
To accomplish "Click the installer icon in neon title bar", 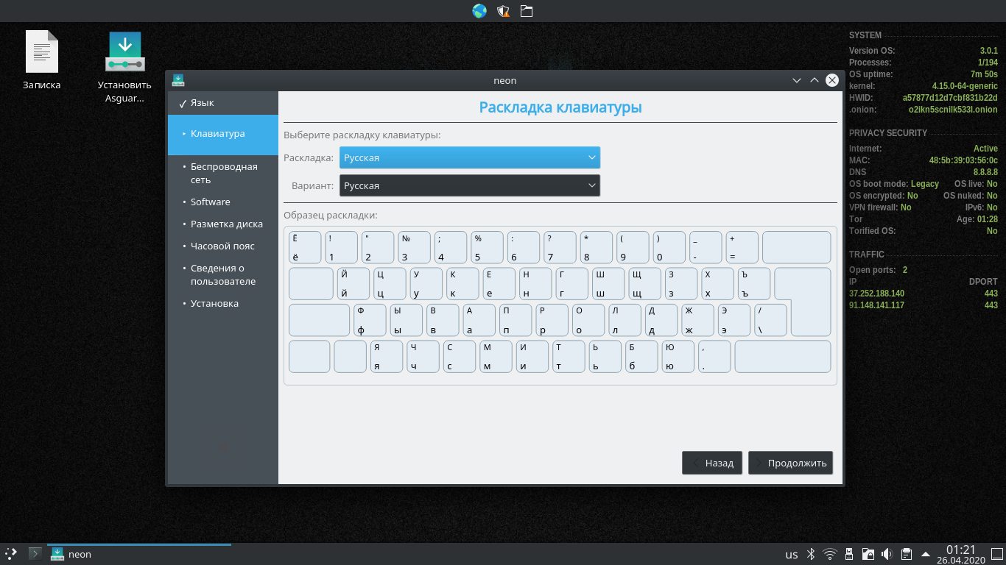I will [x=178, y=80].
